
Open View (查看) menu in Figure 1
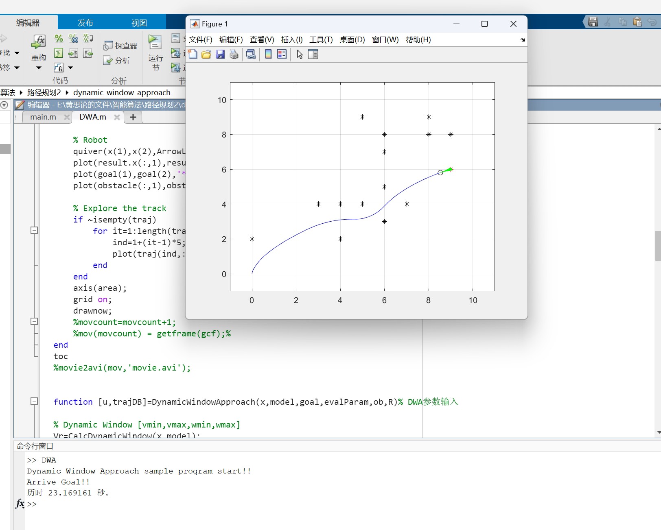click(262, 40)
